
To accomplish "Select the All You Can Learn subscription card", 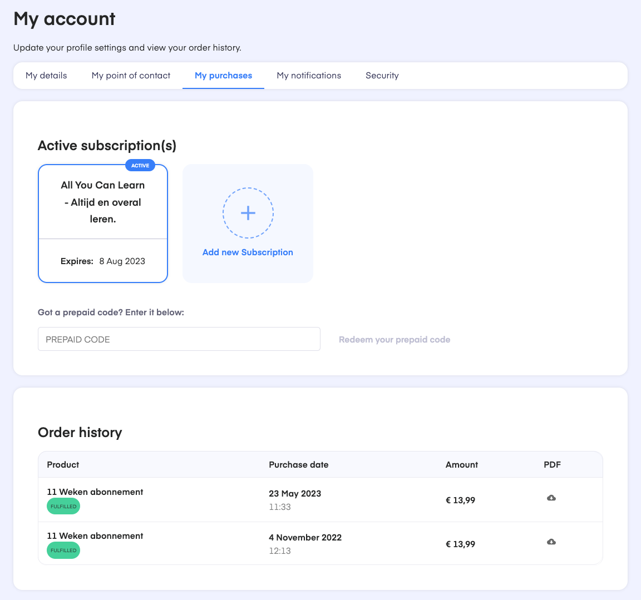I will click(103, 224).
